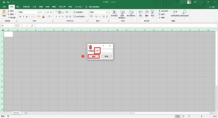Open the font size dropdown showing 11
Screen dimensions: 218x118
pos(45,12)
